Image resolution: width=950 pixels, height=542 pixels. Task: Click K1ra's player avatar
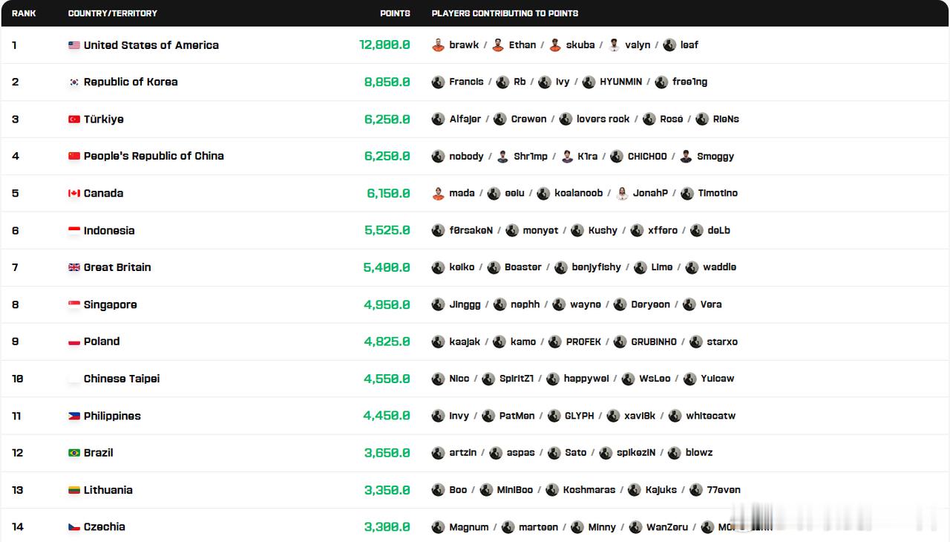point(567,156)
